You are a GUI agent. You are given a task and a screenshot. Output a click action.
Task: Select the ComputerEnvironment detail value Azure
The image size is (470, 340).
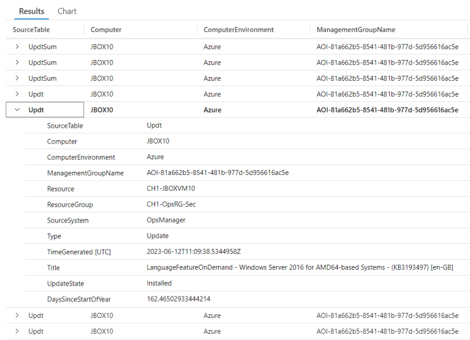click(x=155, y=157)
